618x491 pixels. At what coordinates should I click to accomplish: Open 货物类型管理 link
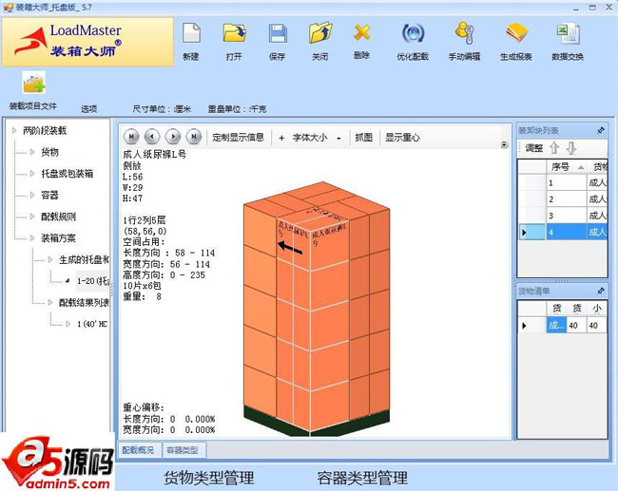[x=209, y=478]
